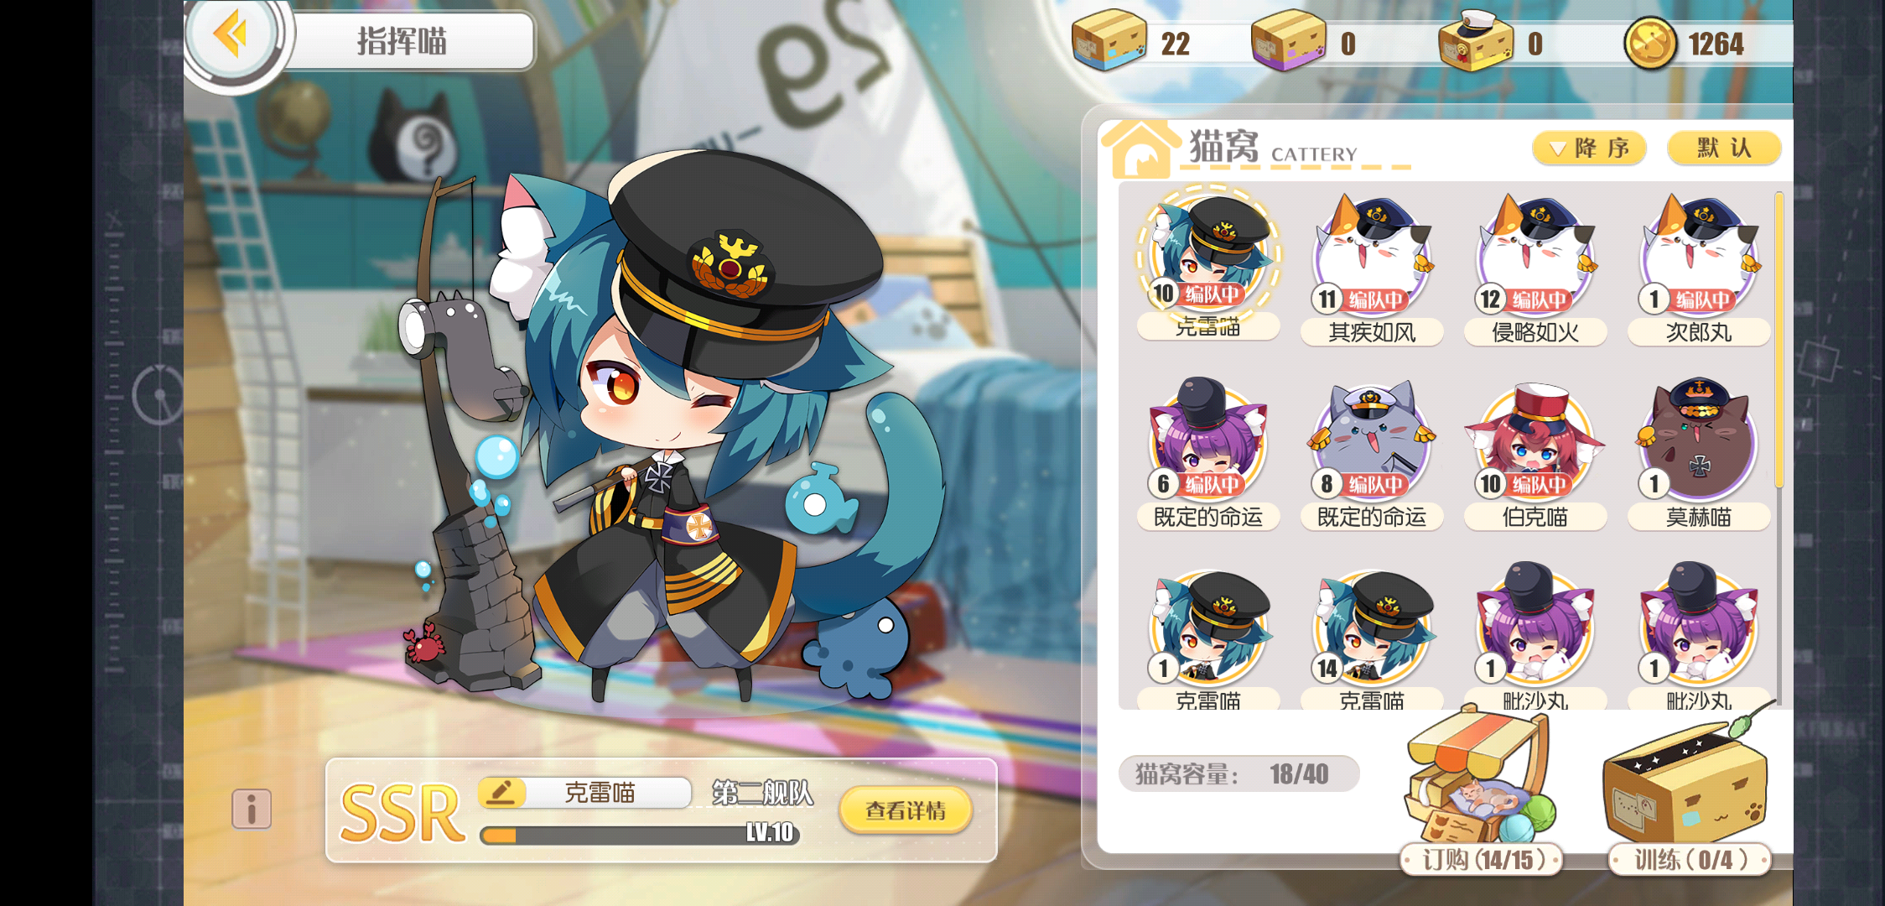The image size is (1885, 906).
Task: Select level 14 克雷喵 cat
Action: 1372,638
